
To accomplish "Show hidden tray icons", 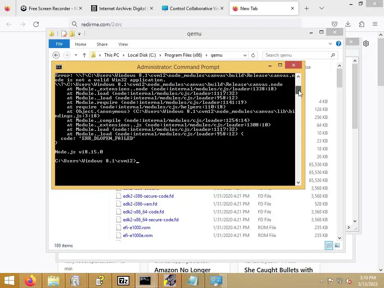I will click(x=321, y=281).
